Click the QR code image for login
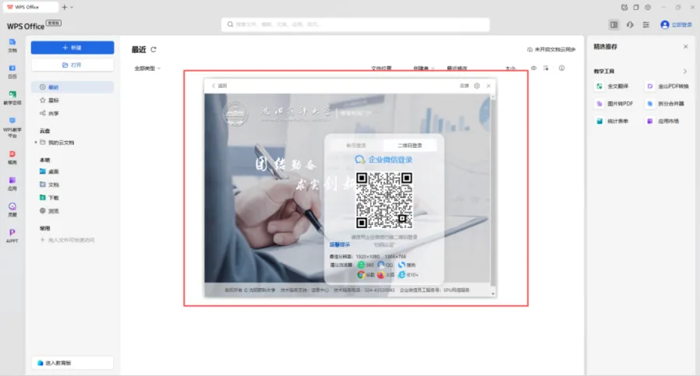Image resolution: width=700 pixels, height=376 pixels. click(384, 200)
